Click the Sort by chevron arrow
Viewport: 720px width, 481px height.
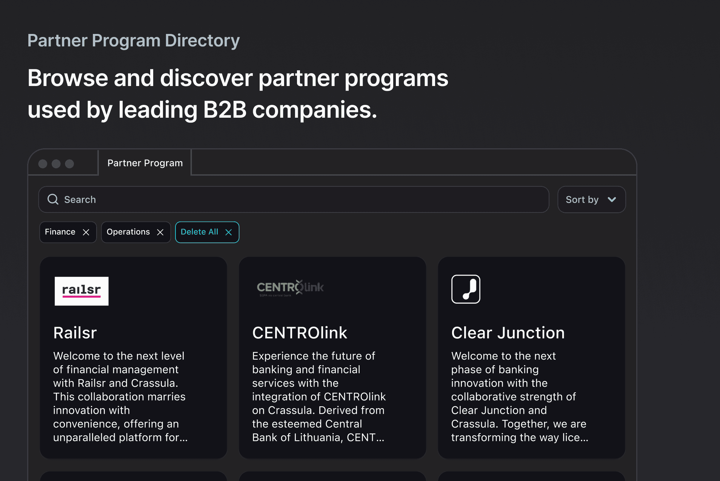(612, 200)
